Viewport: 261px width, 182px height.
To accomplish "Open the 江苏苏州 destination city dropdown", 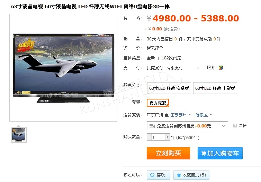I will click(x=180, y=115).
